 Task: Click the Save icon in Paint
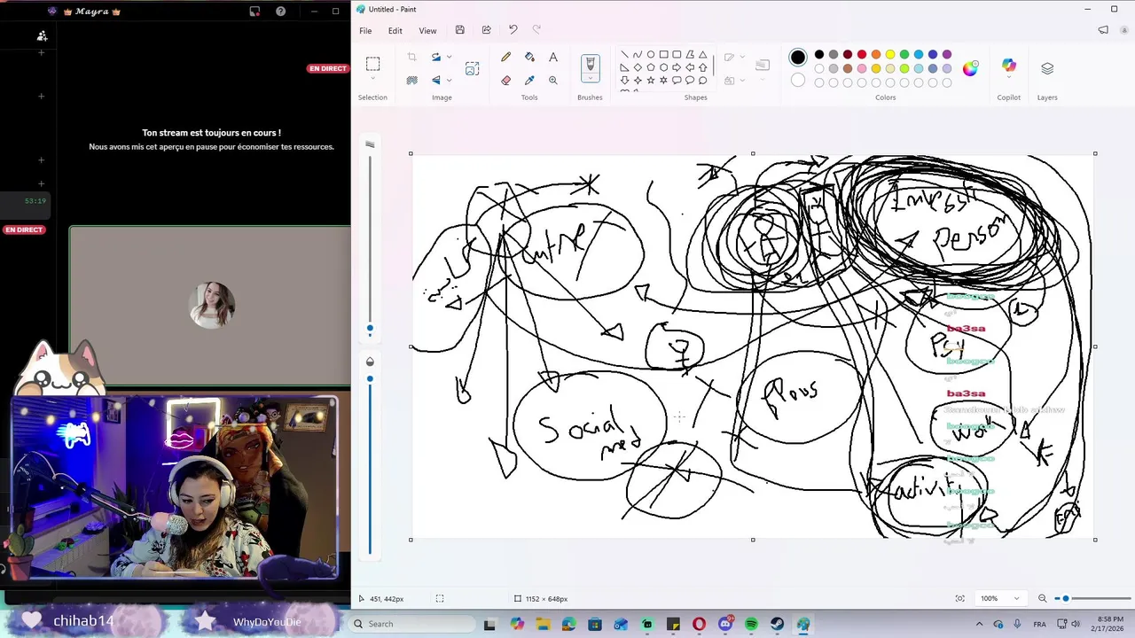459,30
